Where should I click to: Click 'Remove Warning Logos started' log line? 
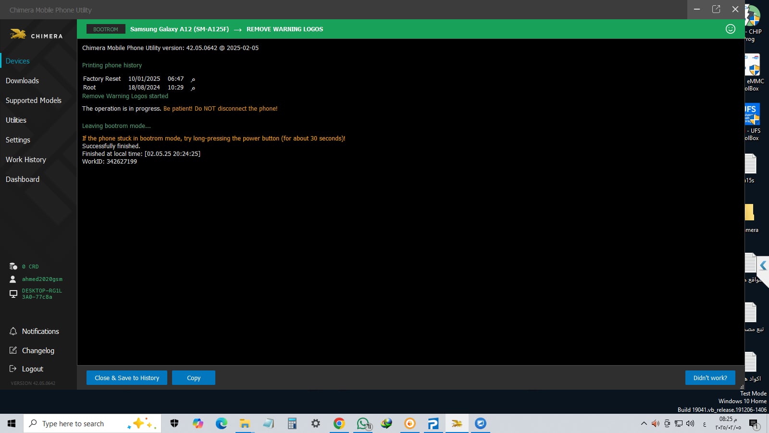tap(125, 96)
